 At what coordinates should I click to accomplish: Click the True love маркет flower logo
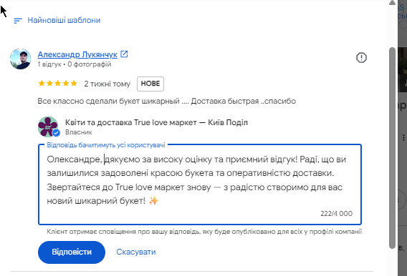48,127
